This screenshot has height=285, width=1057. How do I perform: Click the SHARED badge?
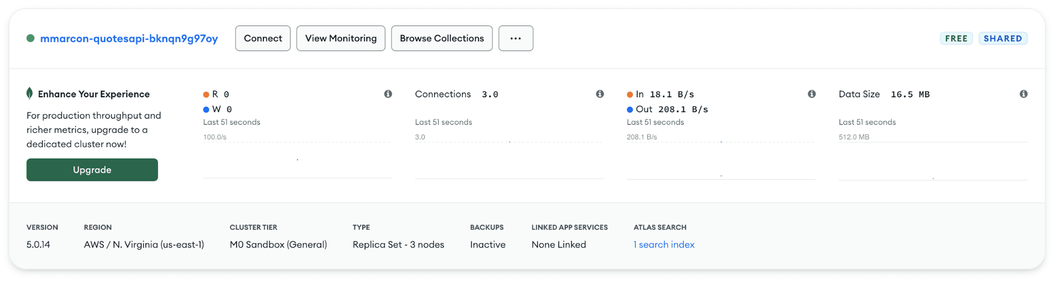pos(1003,39)
